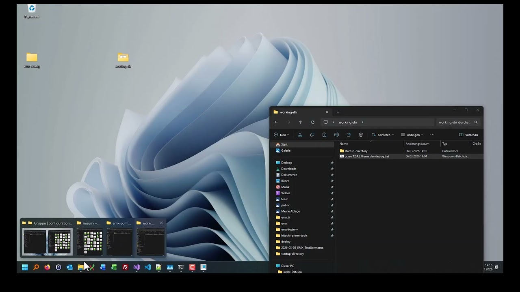Open FileZilla from the taskbar
The height and width of the screenshot is (292, 520).
coord(125,267)
